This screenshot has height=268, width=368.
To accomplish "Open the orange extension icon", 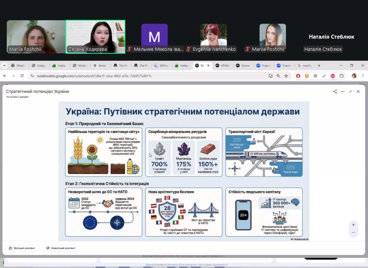I will (307, 76).
